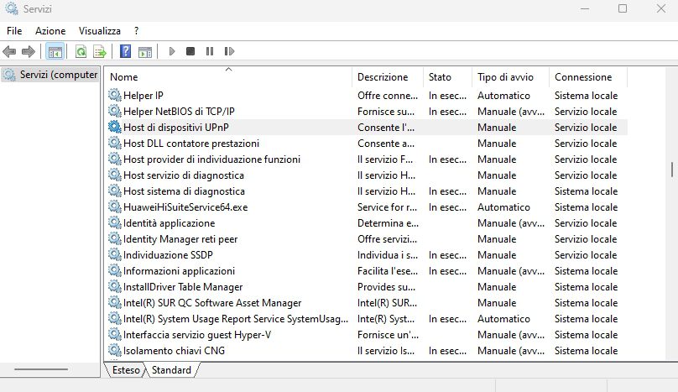The image size is (678, 392).
Task: Click the Servizi window title icon
Action: click(11, 8)
